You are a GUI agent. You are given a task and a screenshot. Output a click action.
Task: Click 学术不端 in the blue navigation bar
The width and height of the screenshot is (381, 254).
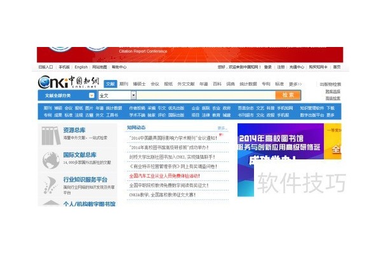tap(137, 115)
